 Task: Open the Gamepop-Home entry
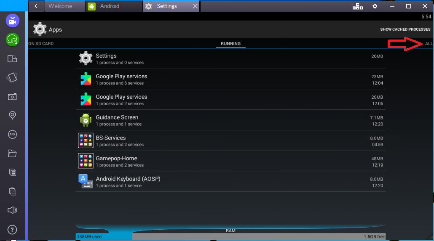[230, 161]
